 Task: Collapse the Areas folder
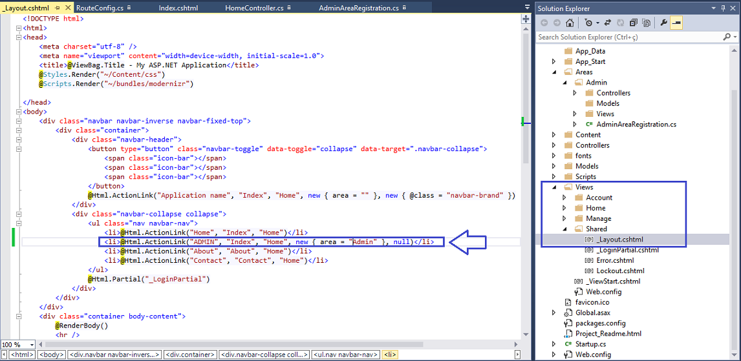coord(554,72)
